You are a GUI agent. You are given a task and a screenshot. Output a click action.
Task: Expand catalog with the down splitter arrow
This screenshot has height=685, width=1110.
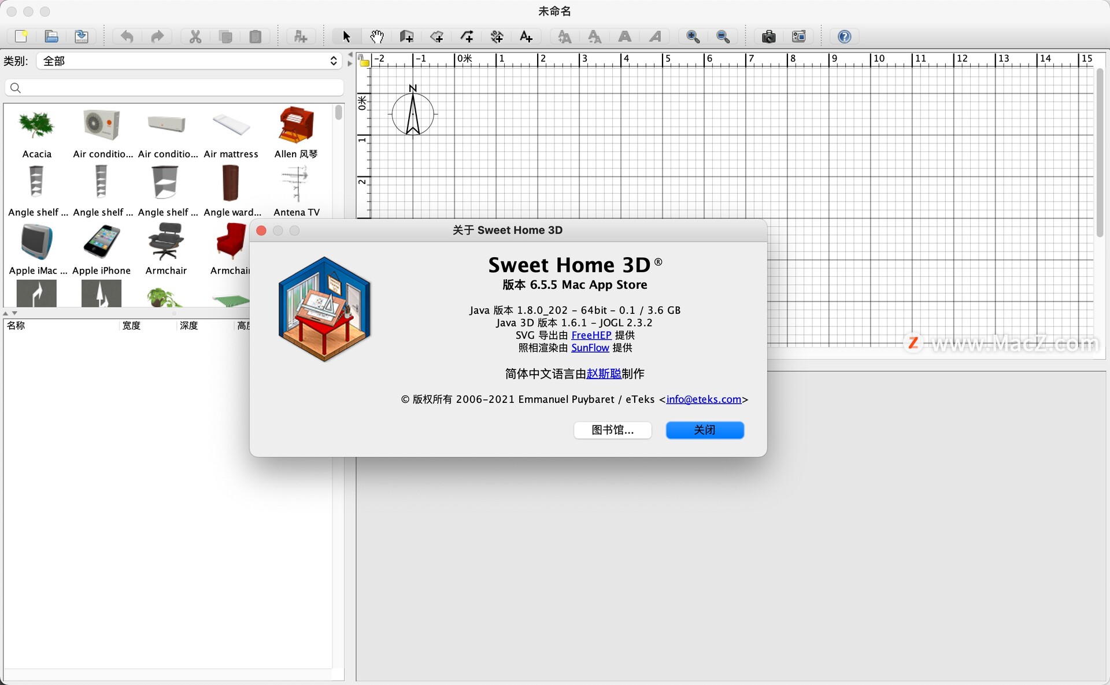[14, 313]
